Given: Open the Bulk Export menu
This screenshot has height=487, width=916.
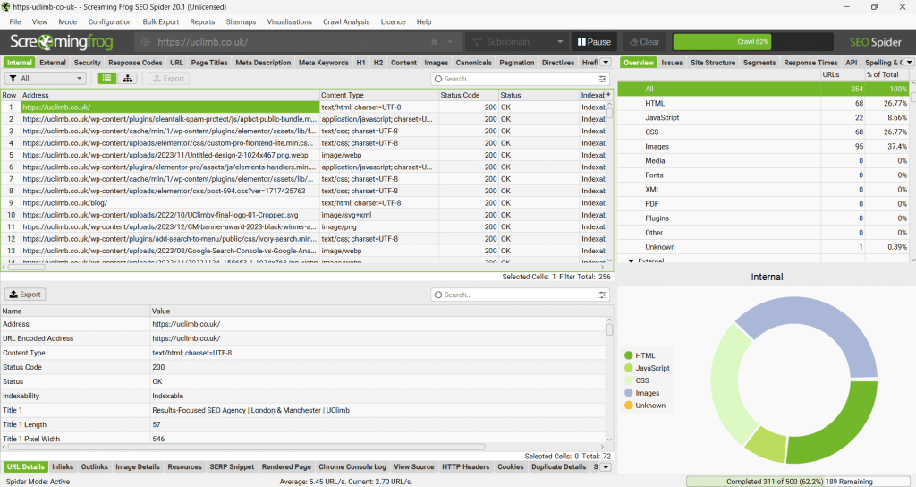Looking at the screenshot, I should point(162,21).
